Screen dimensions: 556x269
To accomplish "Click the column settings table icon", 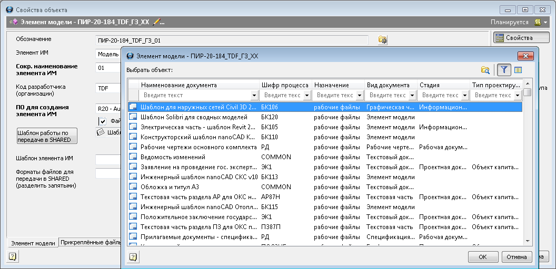I will 518,70.
